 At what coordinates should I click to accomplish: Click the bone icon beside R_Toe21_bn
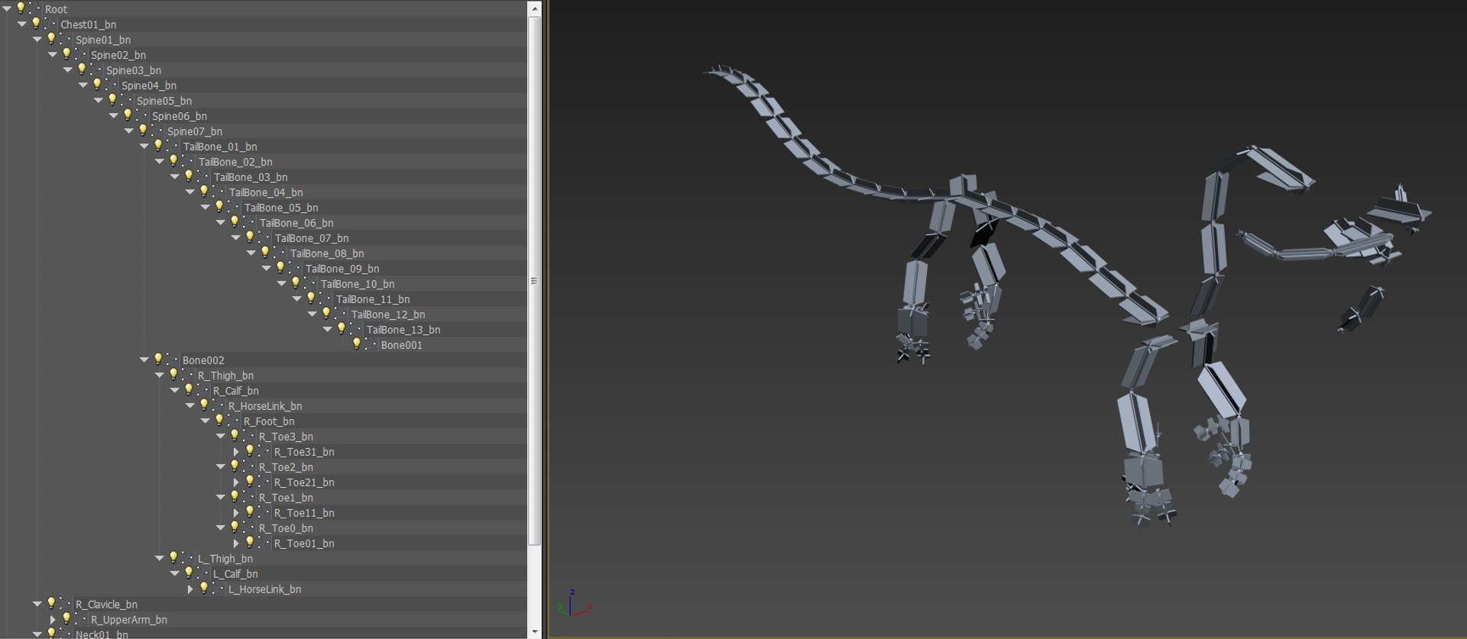click(x=264, y=482)
